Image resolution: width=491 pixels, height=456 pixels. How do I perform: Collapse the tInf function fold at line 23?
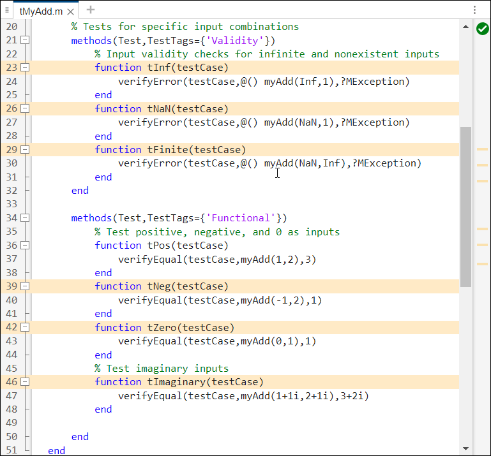coord(25,67)
